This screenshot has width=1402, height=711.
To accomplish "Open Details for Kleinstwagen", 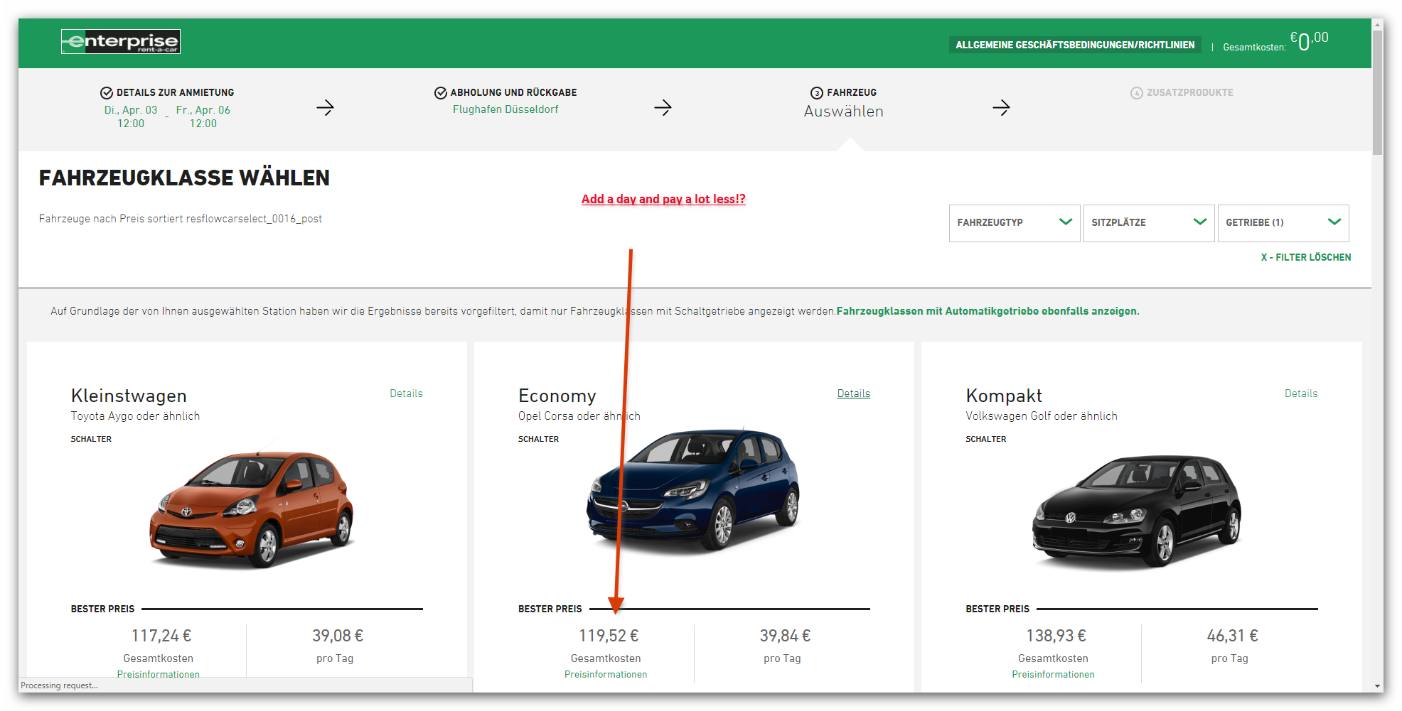I will coord(406,394).
